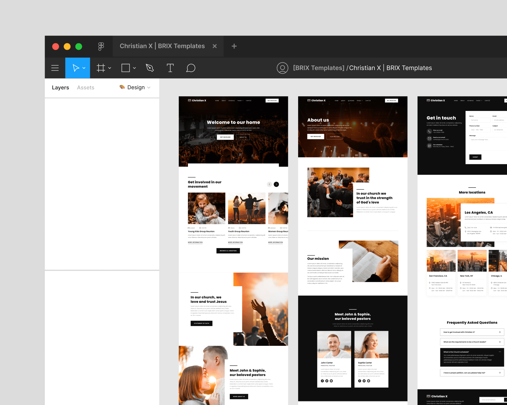Click the palette icon beside Design
507x405 pixels.
coord(122,87)
